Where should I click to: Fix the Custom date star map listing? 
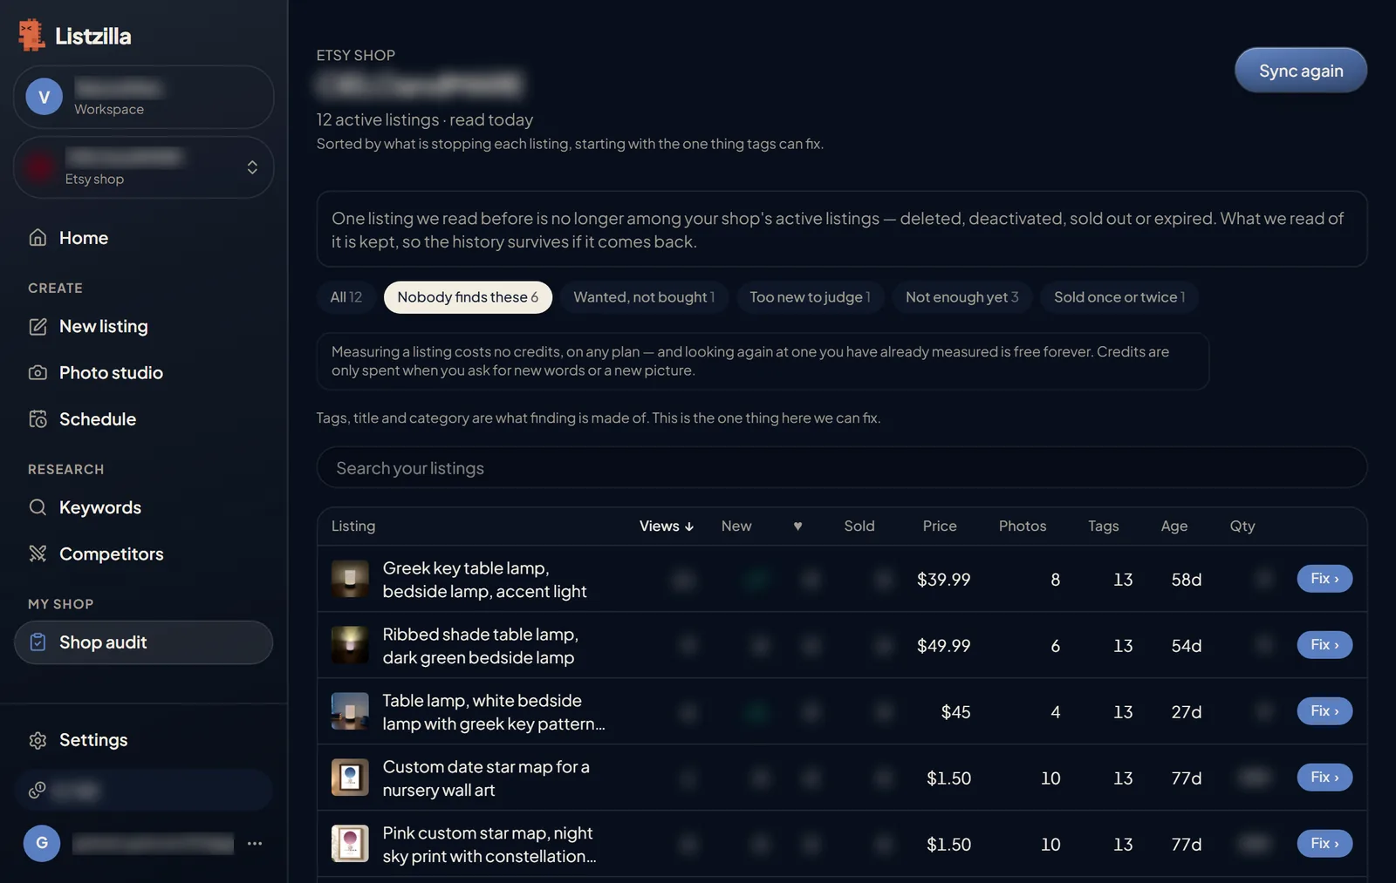(x=1324, y=778)
